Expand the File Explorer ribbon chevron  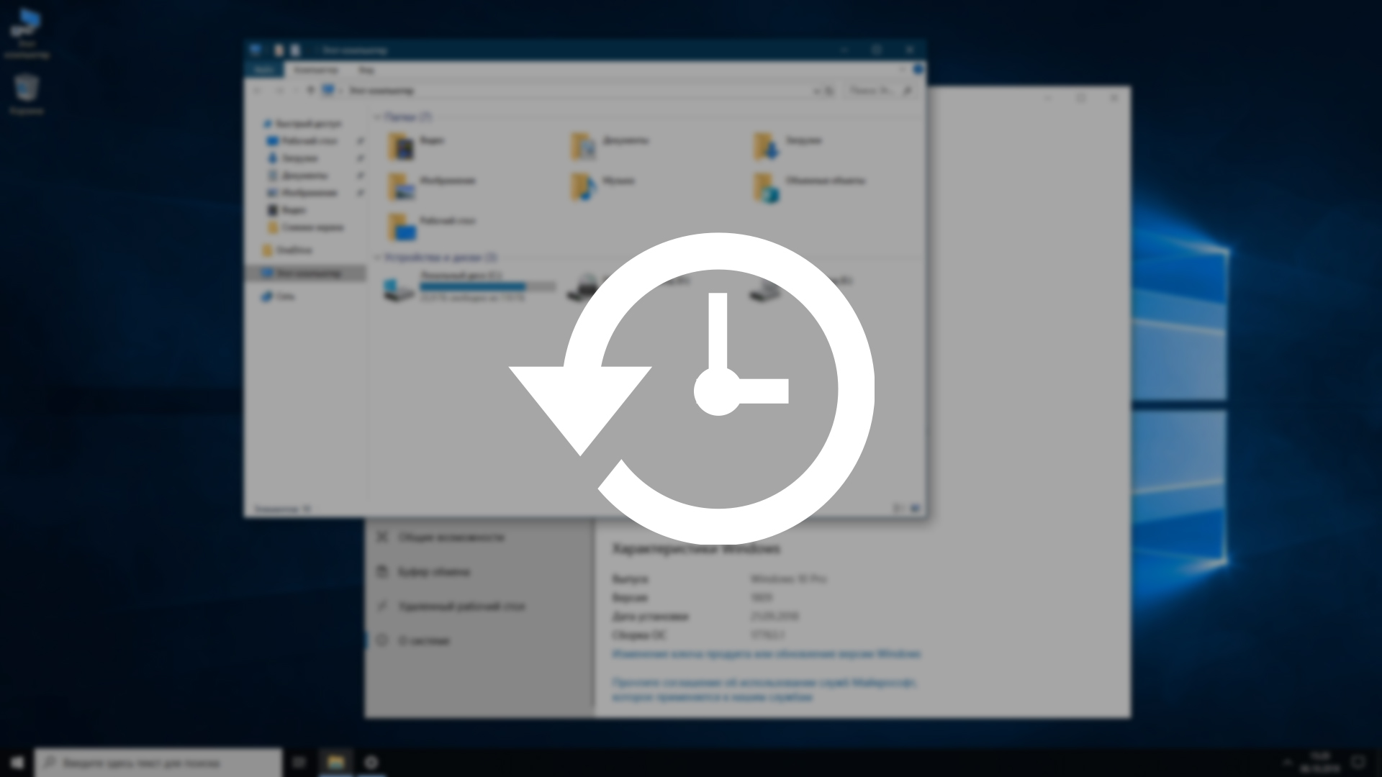point(903,70)
